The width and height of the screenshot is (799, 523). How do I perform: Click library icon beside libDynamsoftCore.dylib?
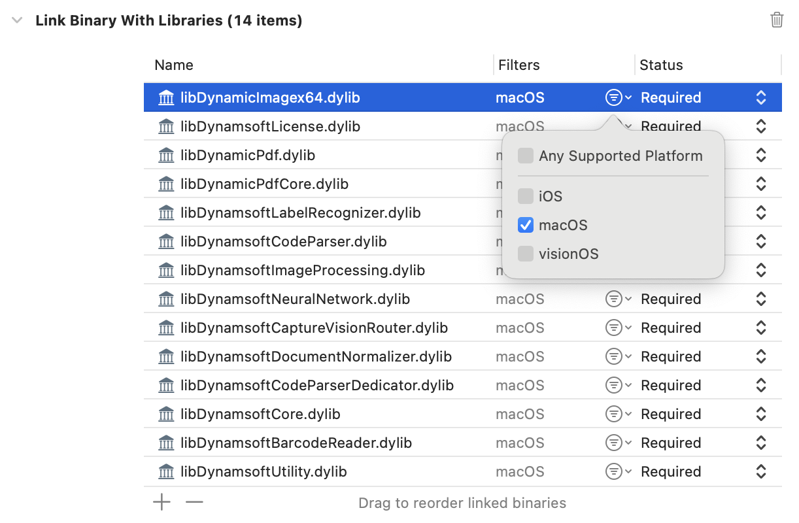pos(167,414)
